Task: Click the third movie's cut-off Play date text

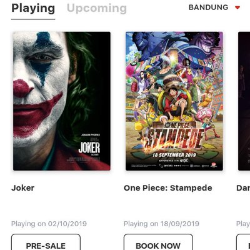Action: click(x=243, y=224)
